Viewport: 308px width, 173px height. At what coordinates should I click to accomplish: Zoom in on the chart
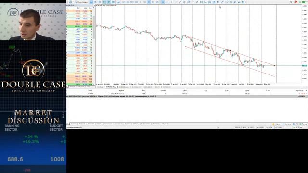pyautogui.click(x=95, y=2)
